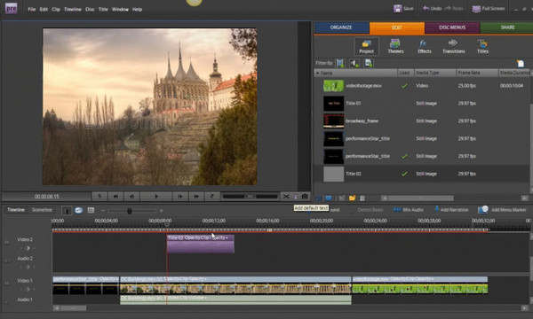Select the Time Stretch tool
This screenshot has width=533, height=319.
point(78,211)
